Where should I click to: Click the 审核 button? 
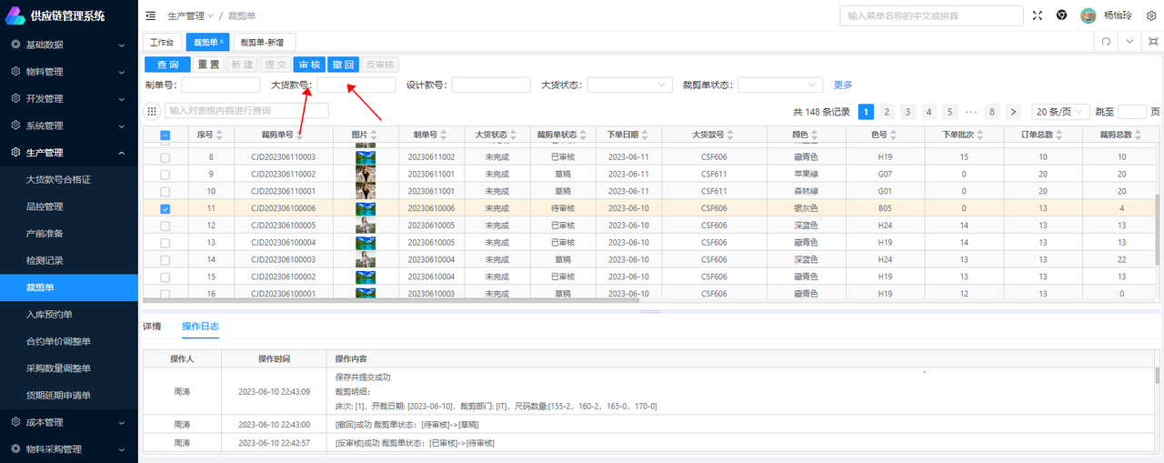click(309, 65)
